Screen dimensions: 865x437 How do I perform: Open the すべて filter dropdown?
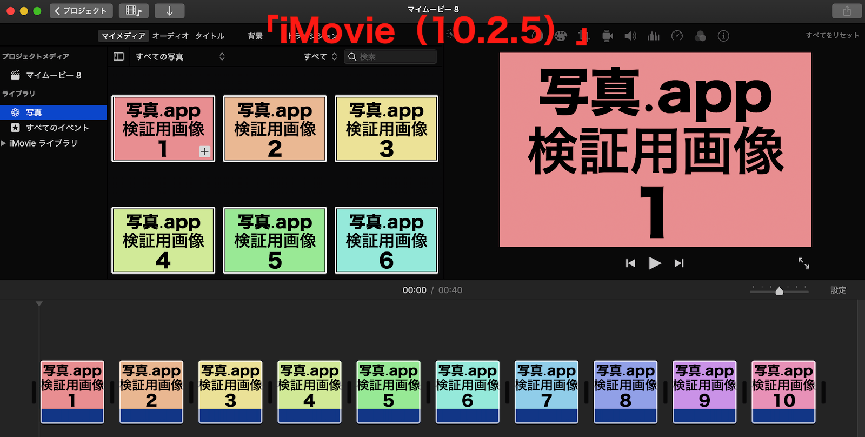click(x=320, y=56)
